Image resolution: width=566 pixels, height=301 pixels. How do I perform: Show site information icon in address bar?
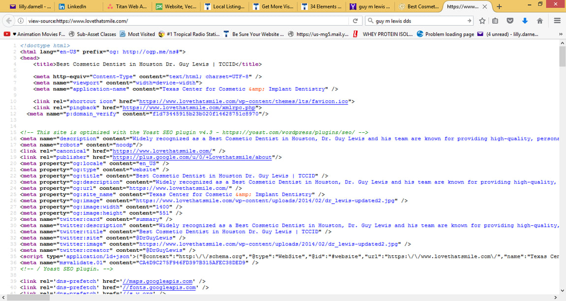[21, 21]
